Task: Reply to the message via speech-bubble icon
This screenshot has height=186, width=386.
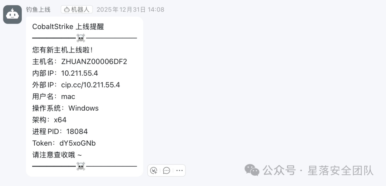Action: [x=167, y=171]
